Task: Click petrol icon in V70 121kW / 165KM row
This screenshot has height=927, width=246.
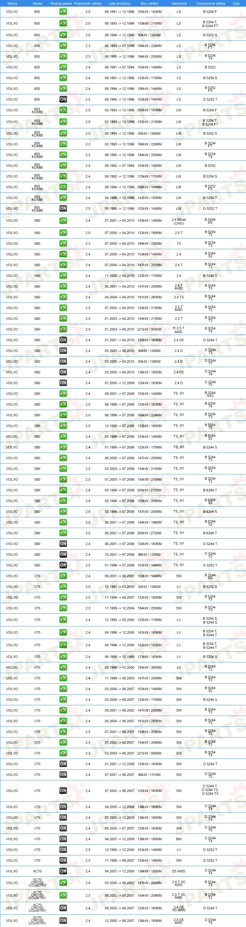Action: point(63,657)
